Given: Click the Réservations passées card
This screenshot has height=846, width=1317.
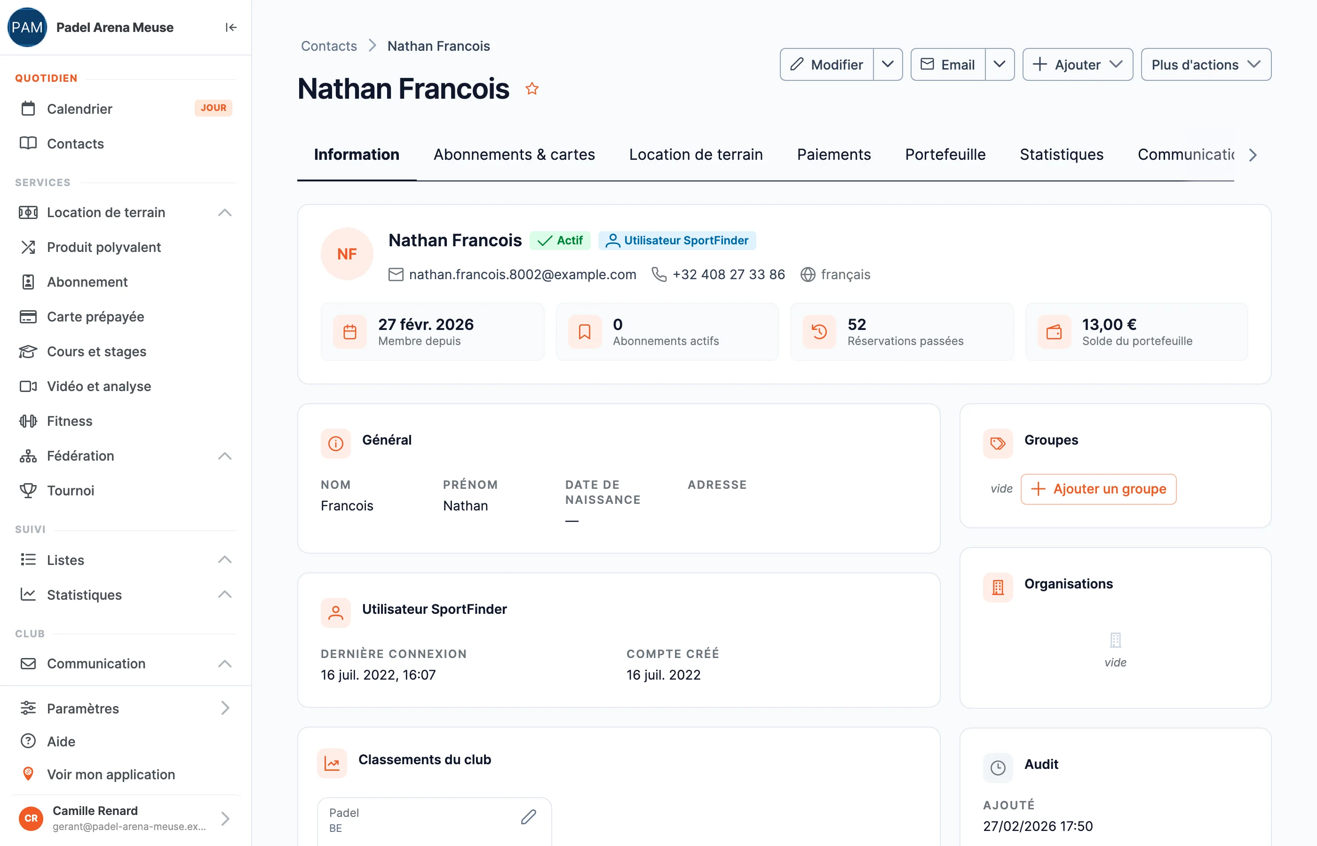Looking at the screenshot, I should click(902, 332).
